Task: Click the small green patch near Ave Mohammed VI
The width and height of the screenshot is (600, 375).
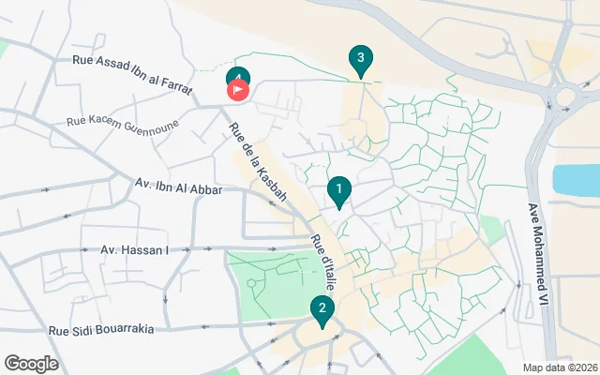Action: 491,229
